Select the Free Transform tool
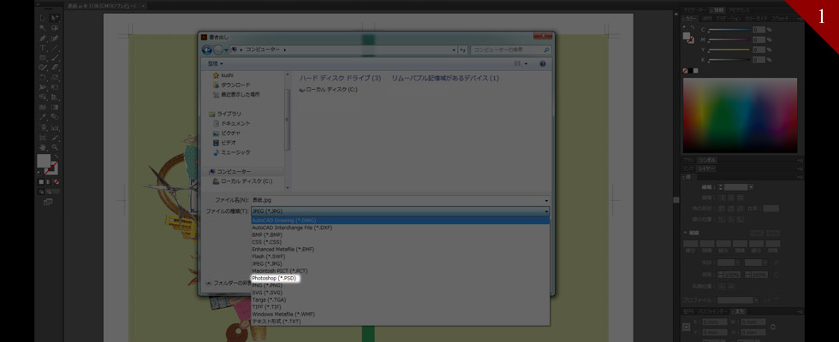Screen dimensions: 839x342 point(55,87)
